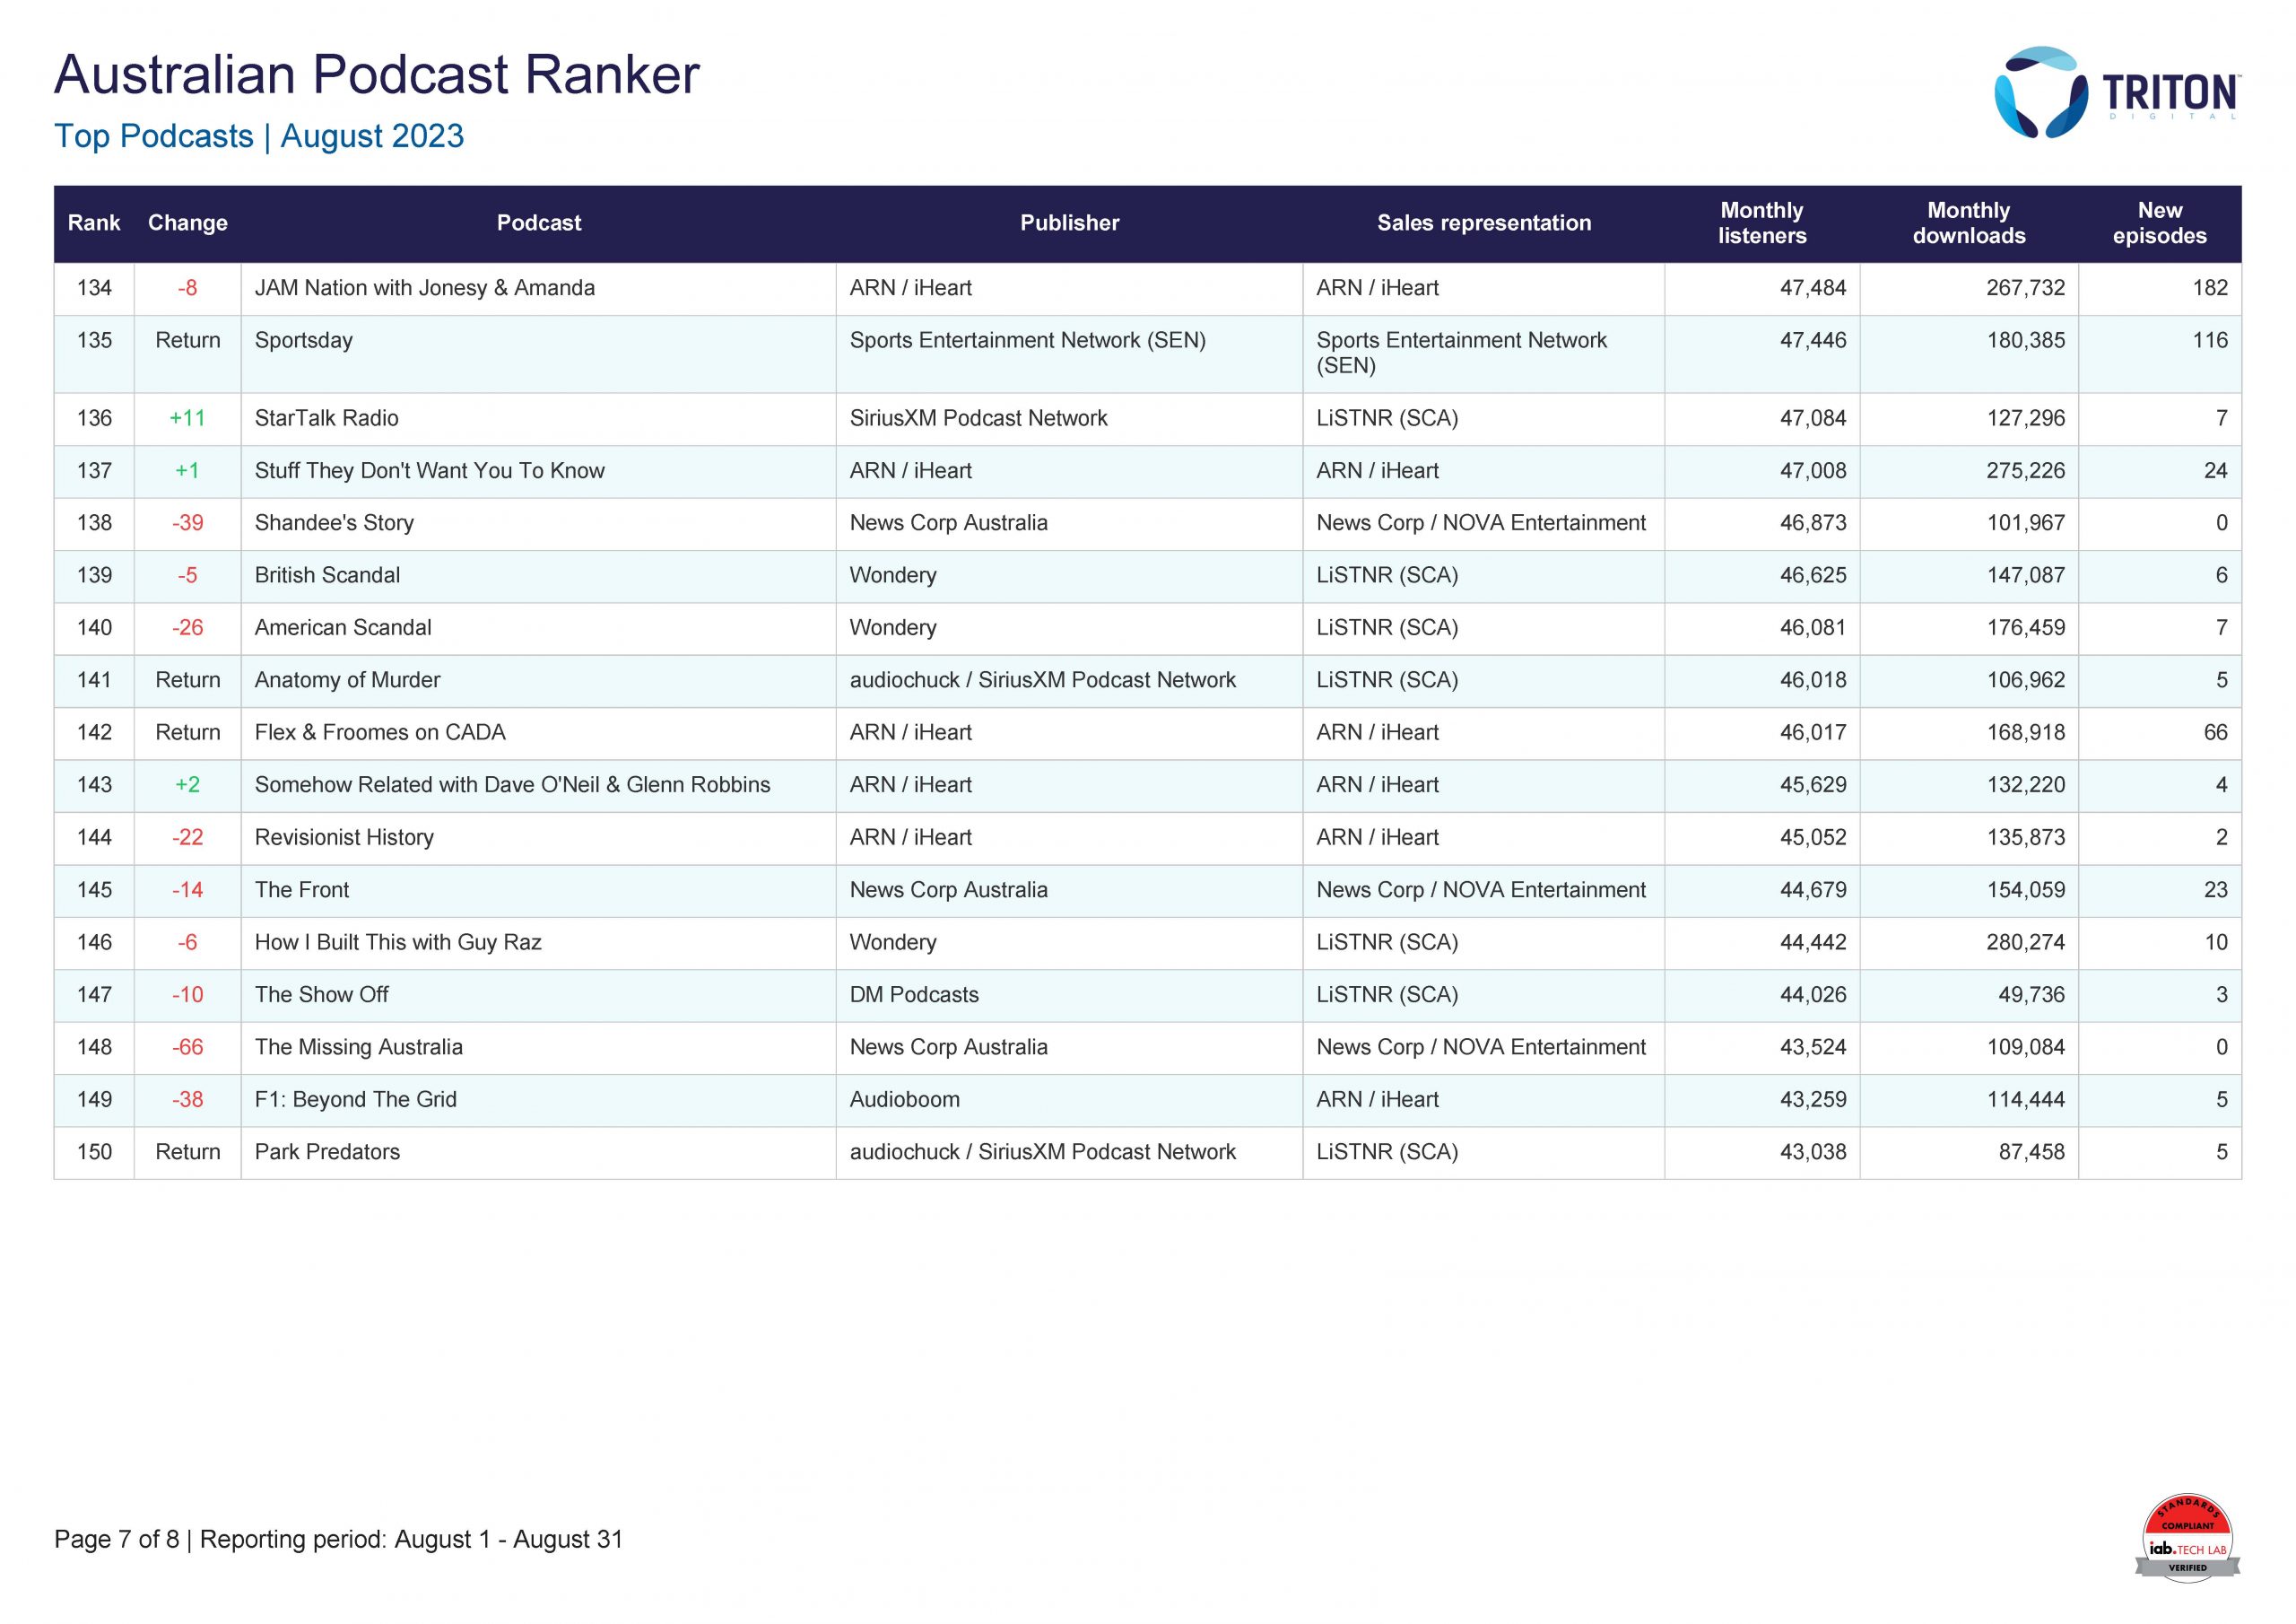Viewport: 2296px width, 1624px height.
Task: Select Return status in Sportsday row
Action: [188, 340]
